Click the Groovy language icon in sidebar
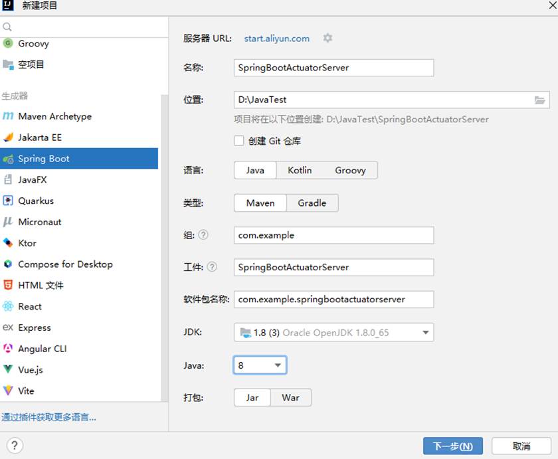Viewport: 558px width, 459px height. [x=8, y=43]
